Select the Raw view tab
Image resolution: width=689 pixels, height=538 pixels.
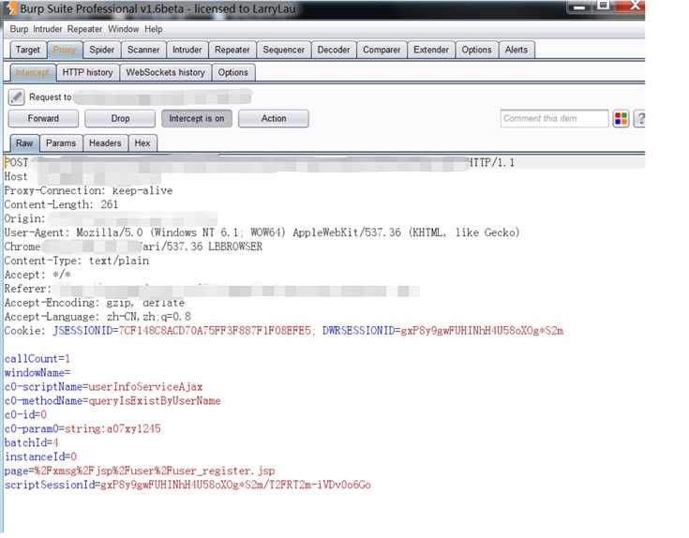point(24,143)
